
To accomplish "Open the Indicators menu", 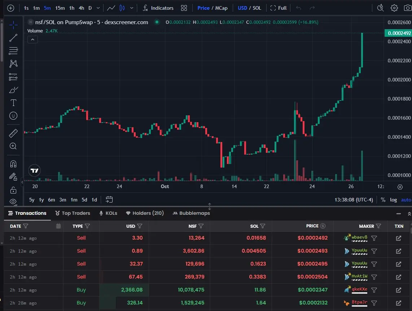I will click(x=158, y=8).
